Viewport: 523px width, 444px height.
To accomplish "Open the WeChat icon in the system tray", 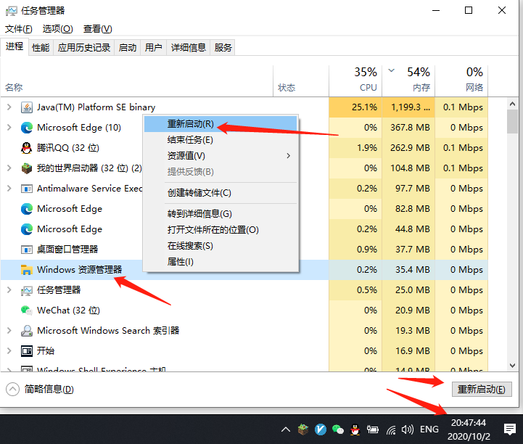I will click(338, 429).
